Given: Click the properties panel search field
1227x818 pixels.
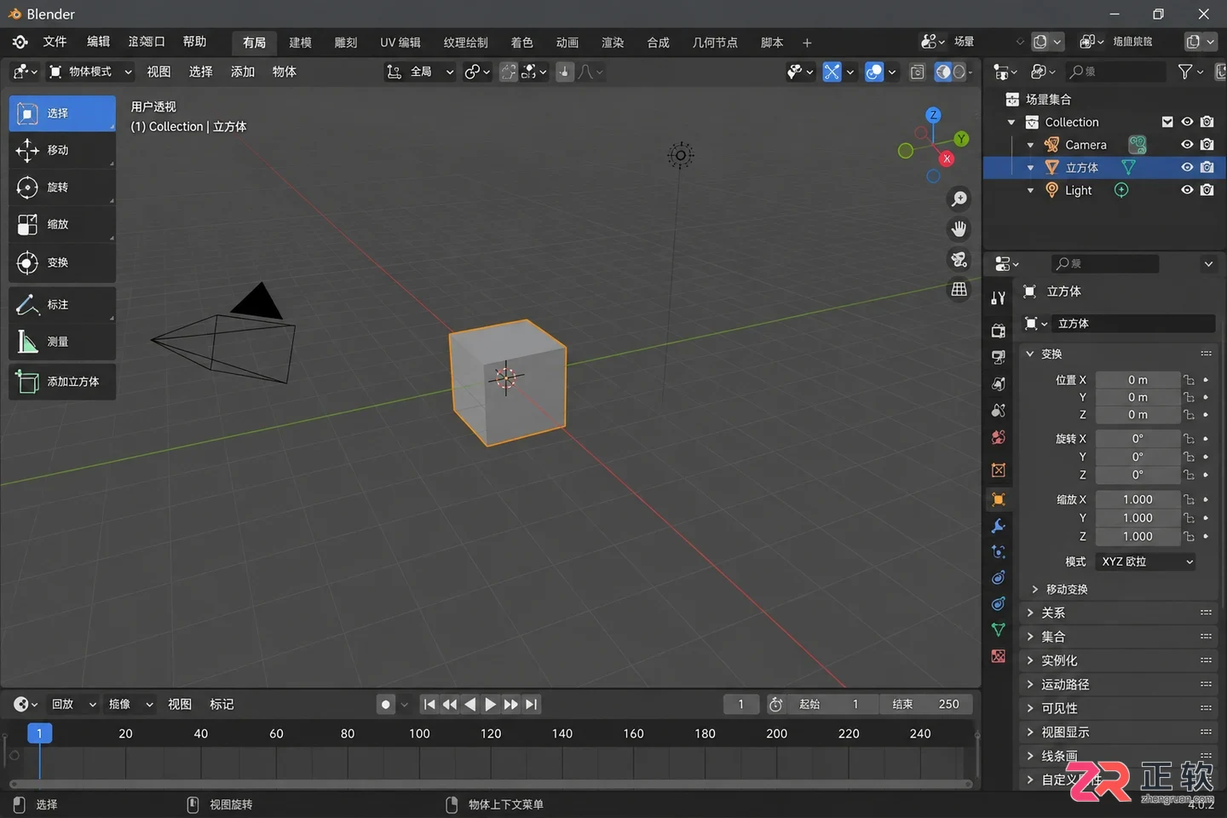Looking at the screenshot, I should pyautogui.click(x=1104, y=264).
